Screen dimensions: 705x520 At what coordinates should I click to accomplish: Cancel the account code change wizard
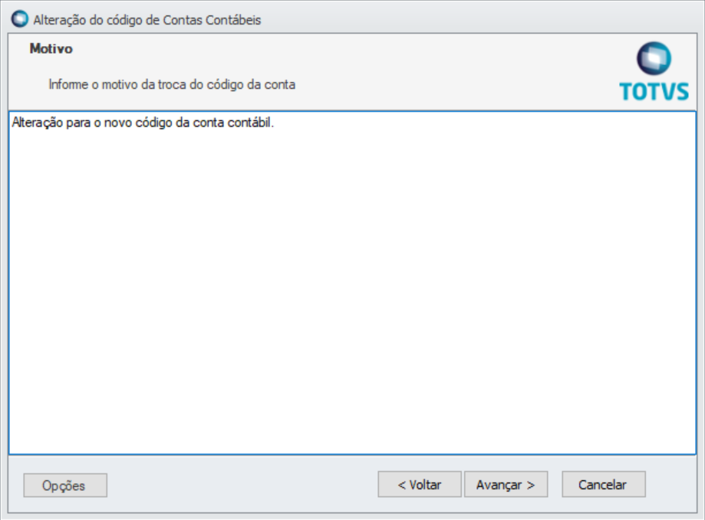pyautogui.click(x=604, y=485)
